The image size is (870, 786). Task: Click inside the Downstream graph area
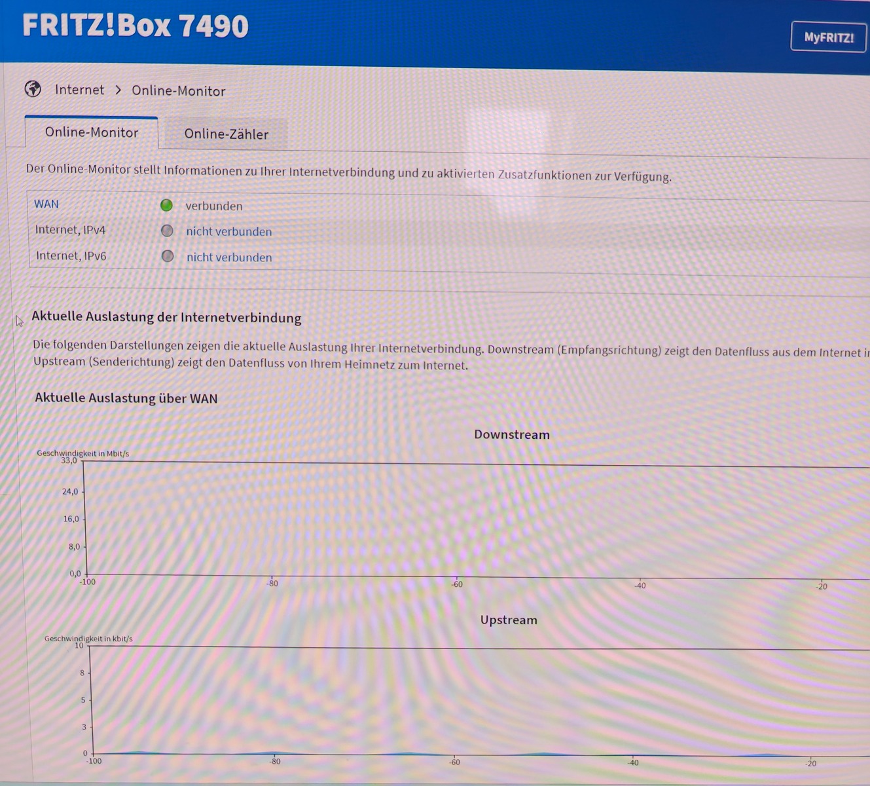(478, 521)
